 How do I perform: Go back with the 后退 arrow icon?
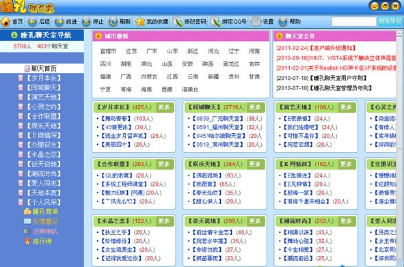[x=32, y=22]
